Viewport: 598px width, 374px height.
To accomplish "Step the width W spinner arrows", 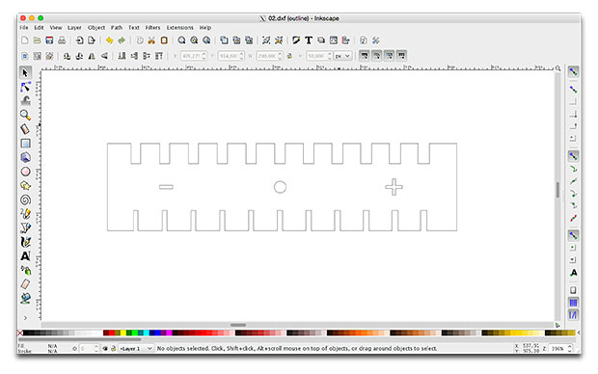I will 280,56.
